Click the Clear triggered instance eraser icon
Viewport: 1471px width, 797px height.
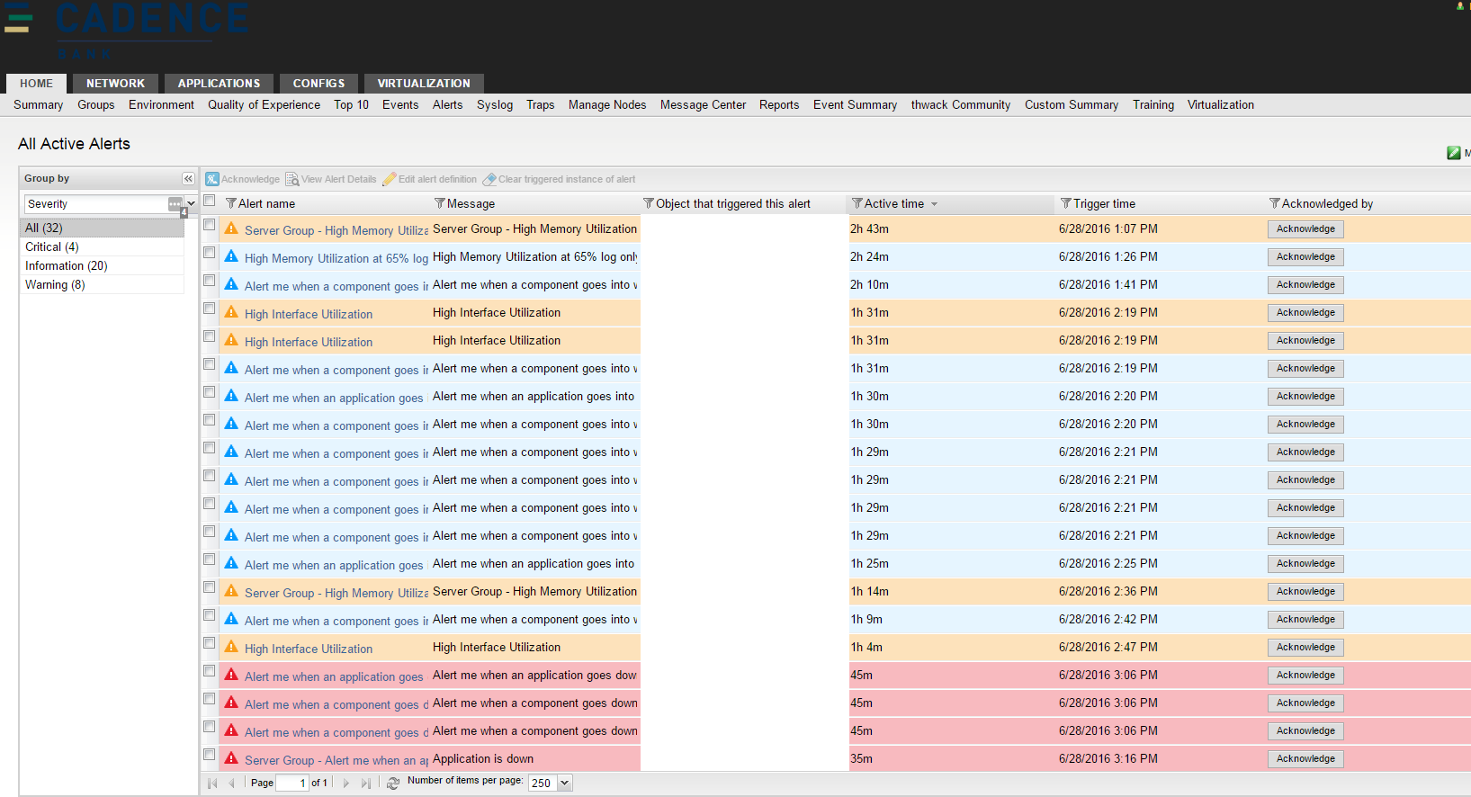(489, 179)
